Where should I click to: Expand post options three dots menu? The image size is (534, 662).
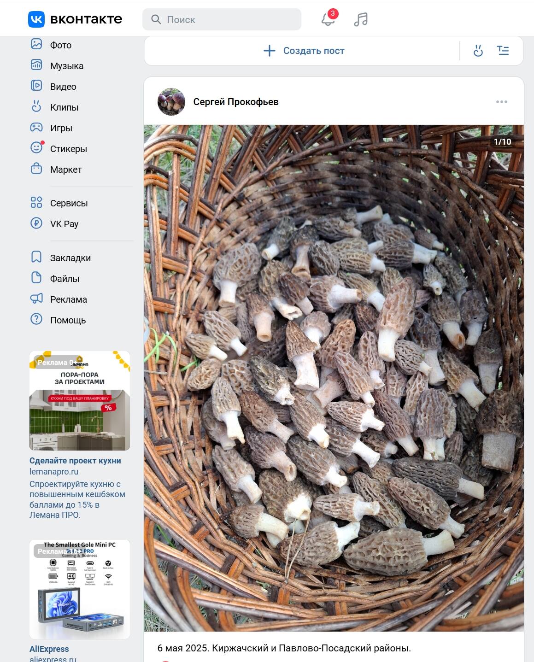[x=502, y=102]
